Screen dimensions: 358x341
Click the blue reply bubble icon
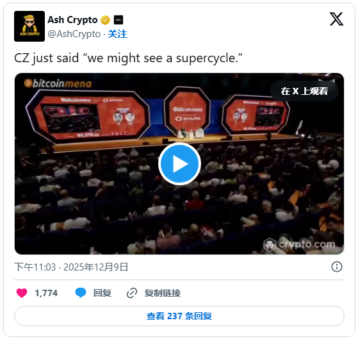click(81, 293)
